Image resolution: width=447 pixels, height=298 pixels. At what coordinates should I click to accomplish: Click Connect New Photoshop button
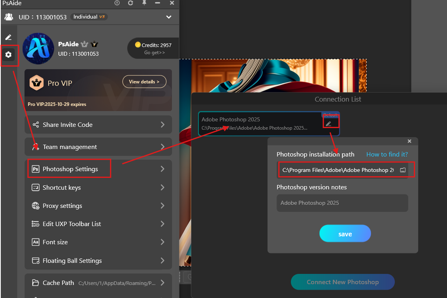(343, 282)
